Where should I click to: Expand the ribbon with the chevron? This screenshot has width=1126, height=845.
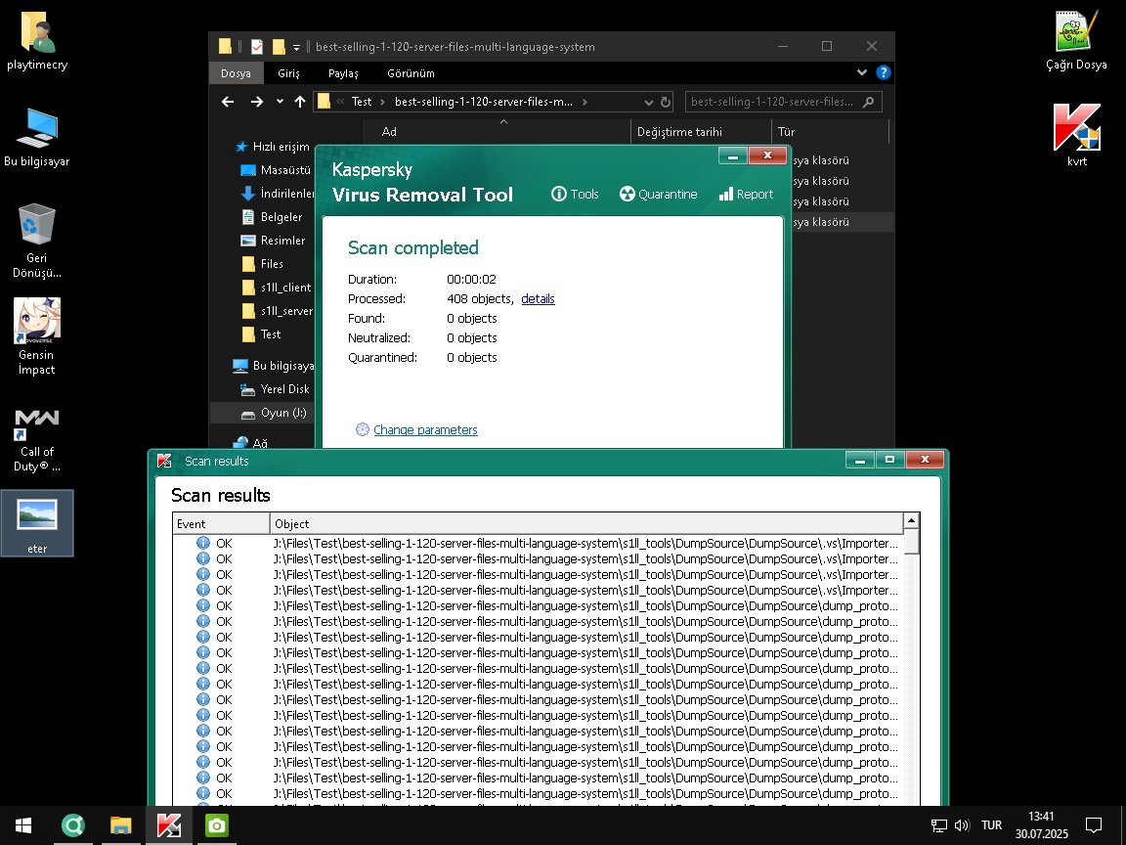click(862, 73)
